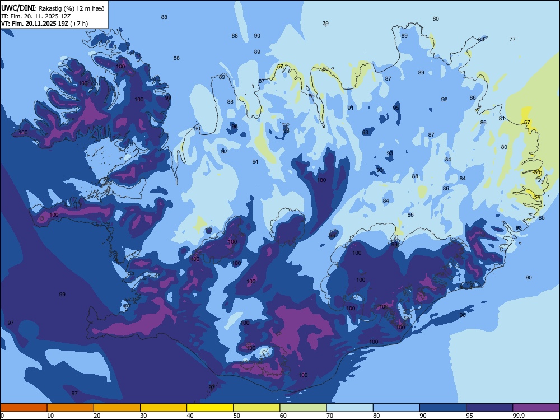Click the '83' humidity value on the map

coord(482,40)
